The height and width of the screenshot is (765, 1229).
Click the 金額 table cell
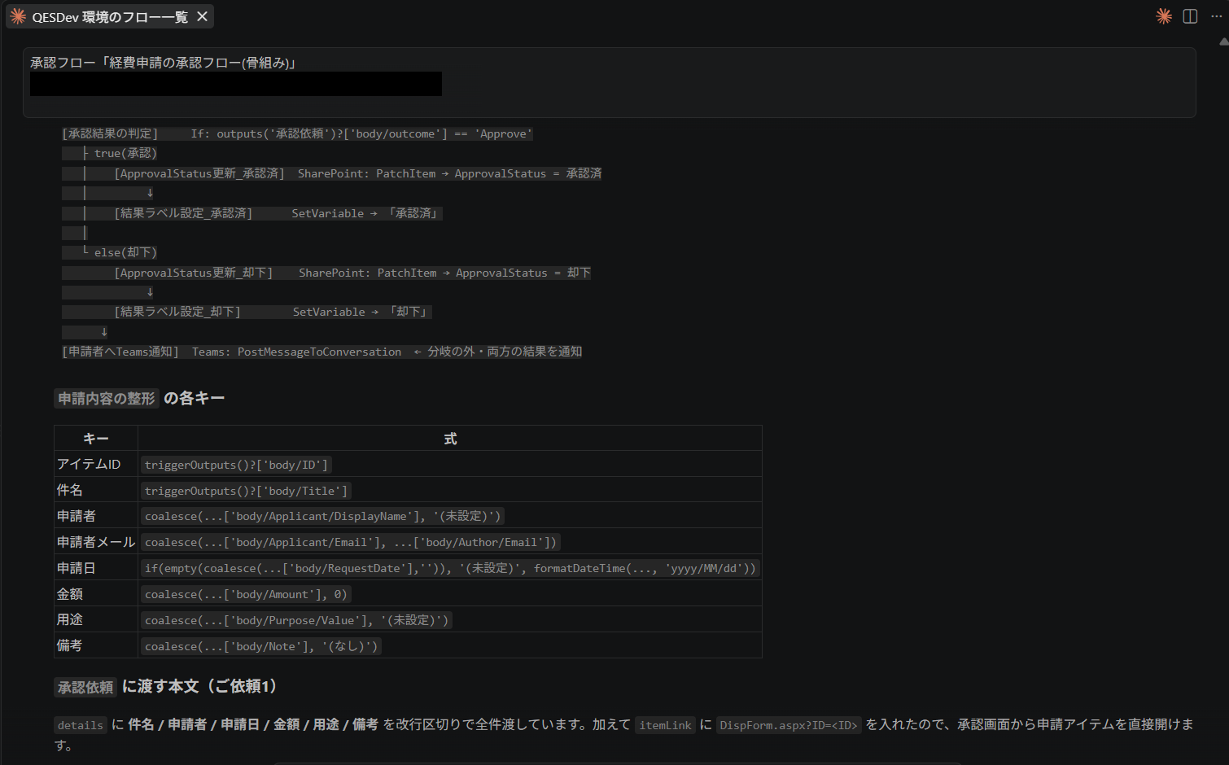pos(96,594)
